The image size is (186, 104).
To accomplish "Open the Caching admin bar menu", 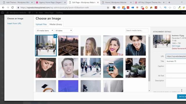I will pos(59,13).
